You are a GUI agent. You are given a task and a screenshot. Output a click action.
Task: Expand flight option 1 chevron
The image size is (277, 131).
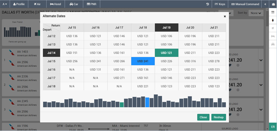(261, 60)
